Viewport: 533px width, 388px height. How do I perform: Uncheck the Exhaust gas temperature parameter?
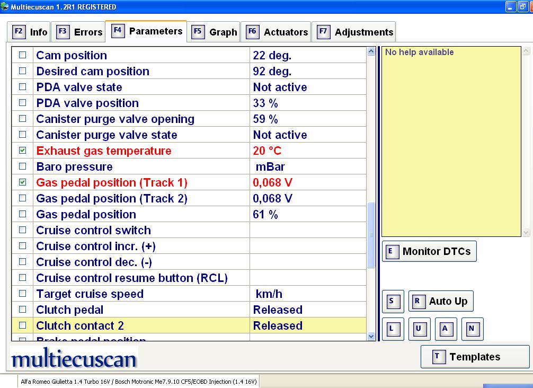(22, 151)
